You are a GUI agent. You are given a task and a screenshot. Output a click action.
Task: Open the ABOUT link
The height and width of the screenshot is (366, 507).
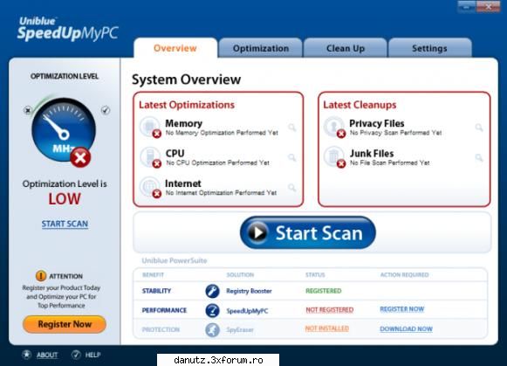pyautogui.click(x=47, y=355)
